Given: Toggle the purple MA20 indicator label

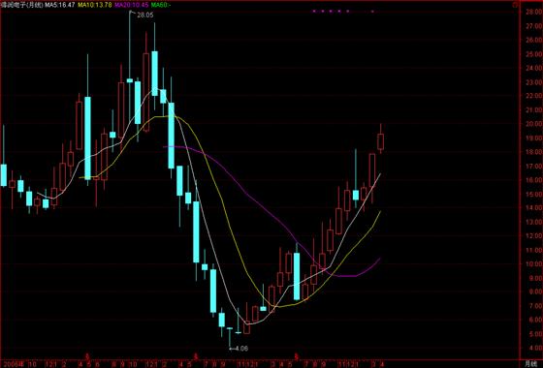Looking at the screenshot, I should point(131,5).
